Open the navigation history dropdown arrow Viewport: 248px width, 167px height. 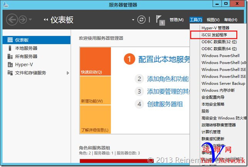(30, 20)
